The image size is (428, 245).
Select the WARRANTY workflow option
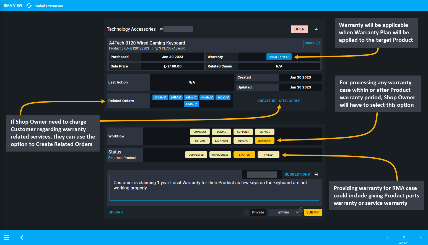coord(265,141)
